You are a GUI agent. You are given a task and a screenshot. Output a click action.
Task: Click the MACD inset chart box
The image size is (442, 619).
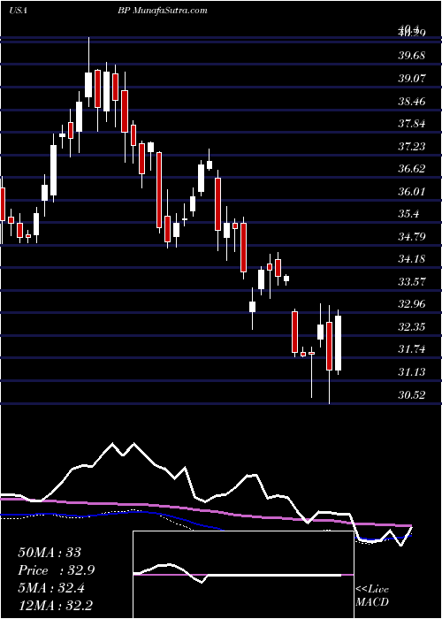pos(243,575)
